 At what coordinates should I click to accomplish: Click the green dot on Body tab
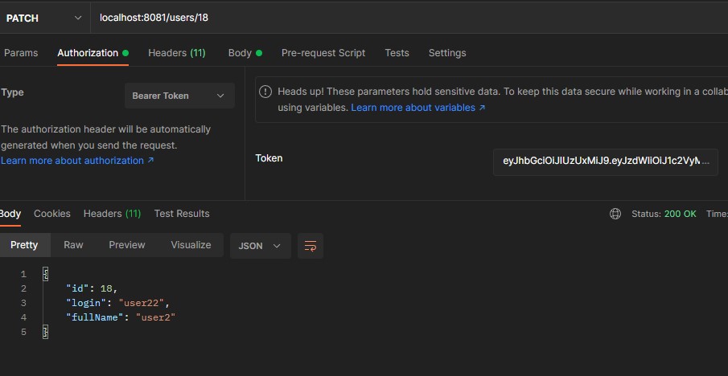coord(259,53)
